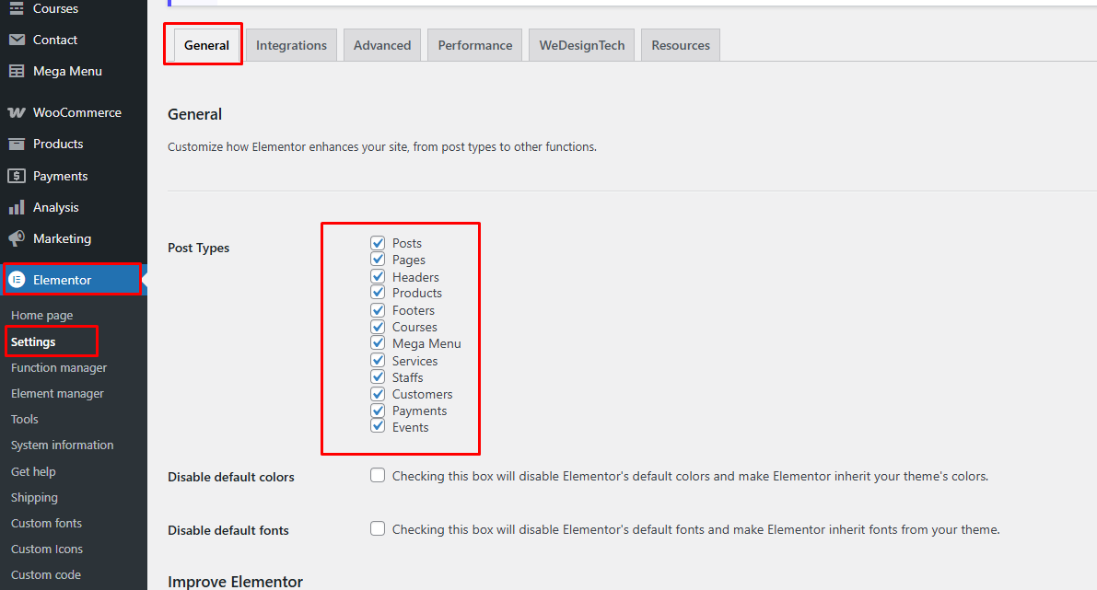
Task: Uncheck the Payments post type checkbox
Action: pos(378,411)
